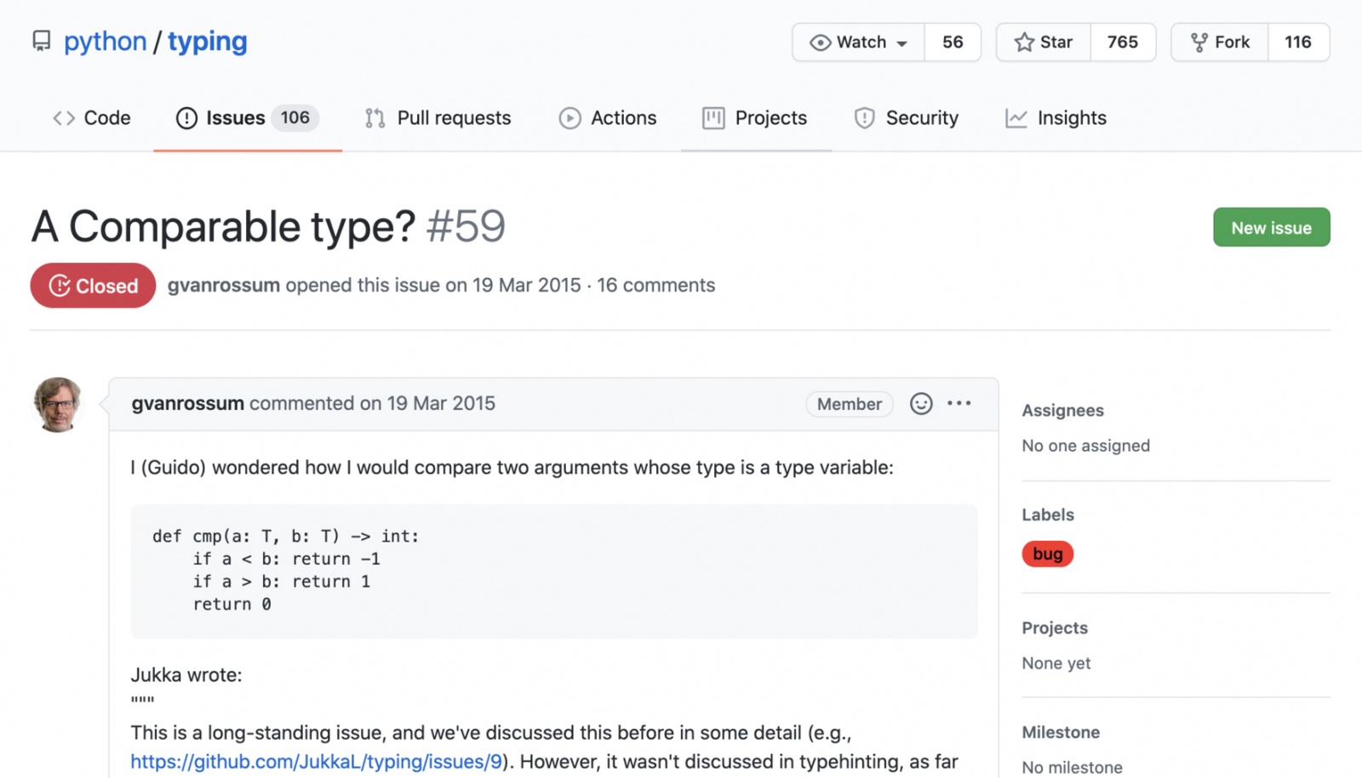View the 116 forks count
Viewport: 1362px width, 778px height.
pyautogui.click(x=1298, y=42)
